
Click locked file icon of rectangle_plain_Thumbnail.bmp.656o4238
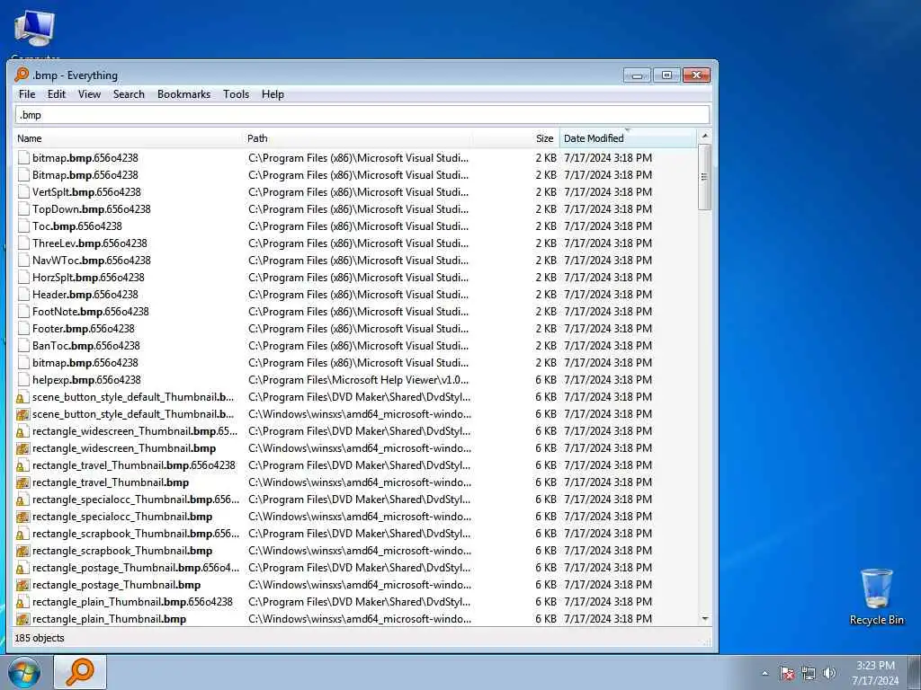[22, 602]
